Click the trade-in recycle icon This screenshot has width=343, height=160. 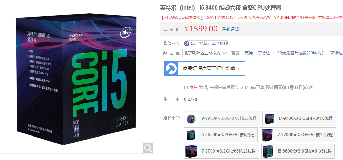point(186,43)
